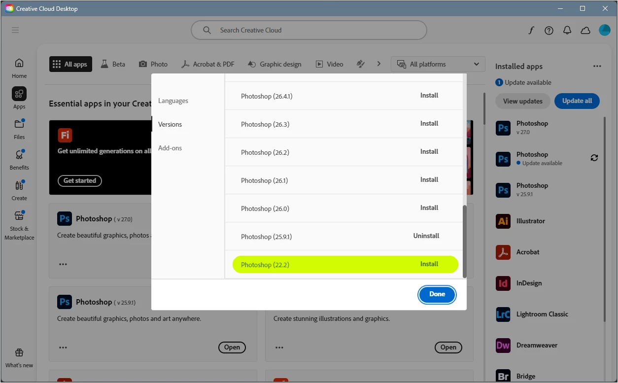Image resolution: width=618 pixels, height=383 pixels.
Task: Open Benefits section in sidebar
Action: 19,160
